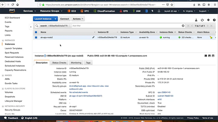The width and height of the screenshot is (218, 122).
Task: Bookmark this page with the star icon
Action: (x=172, y=5)
